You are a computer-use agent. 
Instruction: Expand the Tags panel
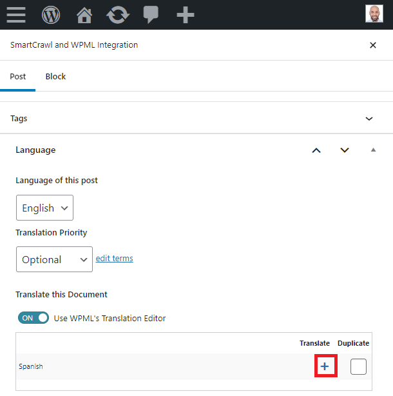click(196, 119)
